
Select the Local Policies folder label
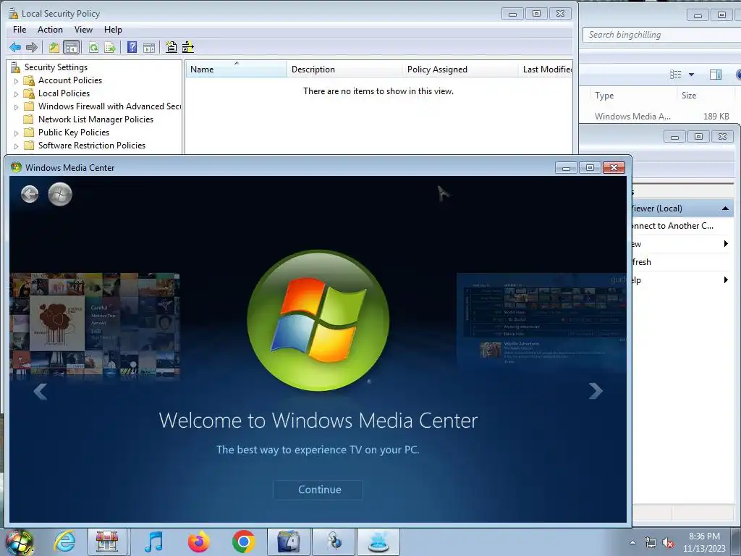[x=64, y=93]
